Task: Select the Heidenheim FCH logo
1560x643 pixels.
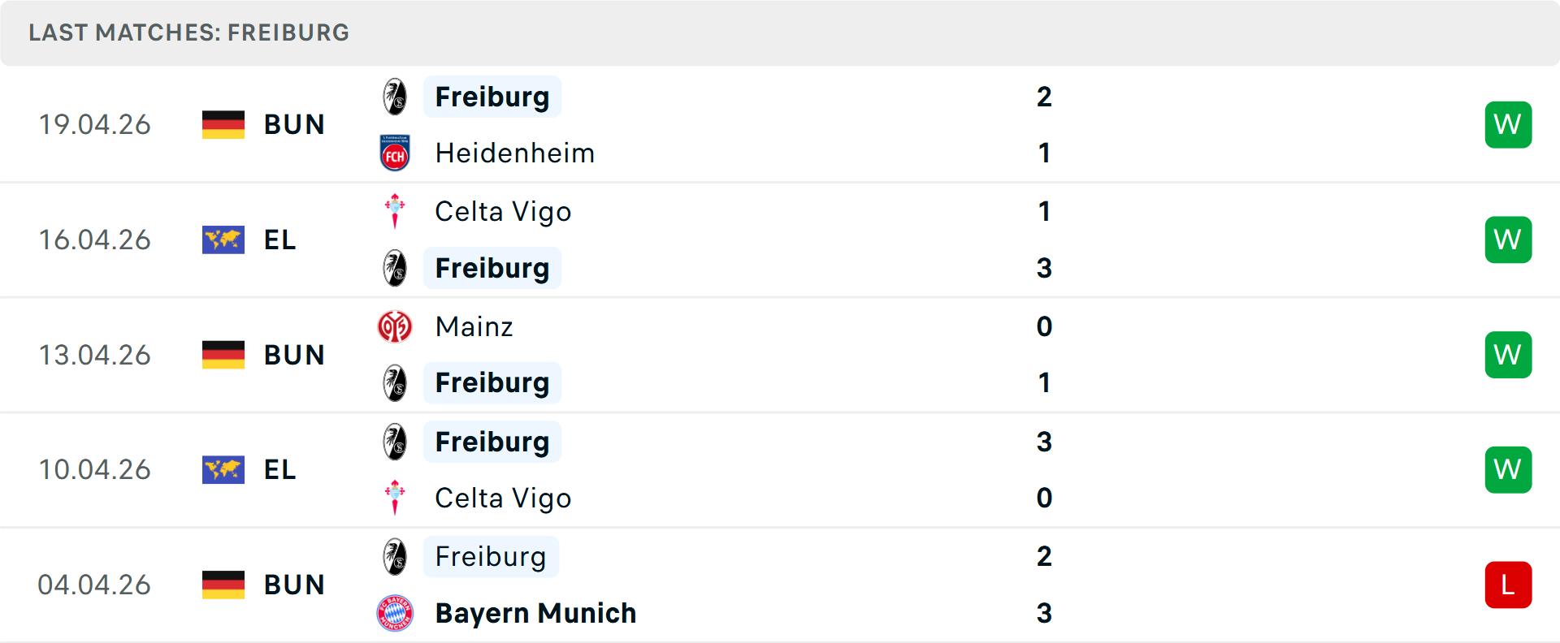Action: pyautogui.click(x=396, y=152)
